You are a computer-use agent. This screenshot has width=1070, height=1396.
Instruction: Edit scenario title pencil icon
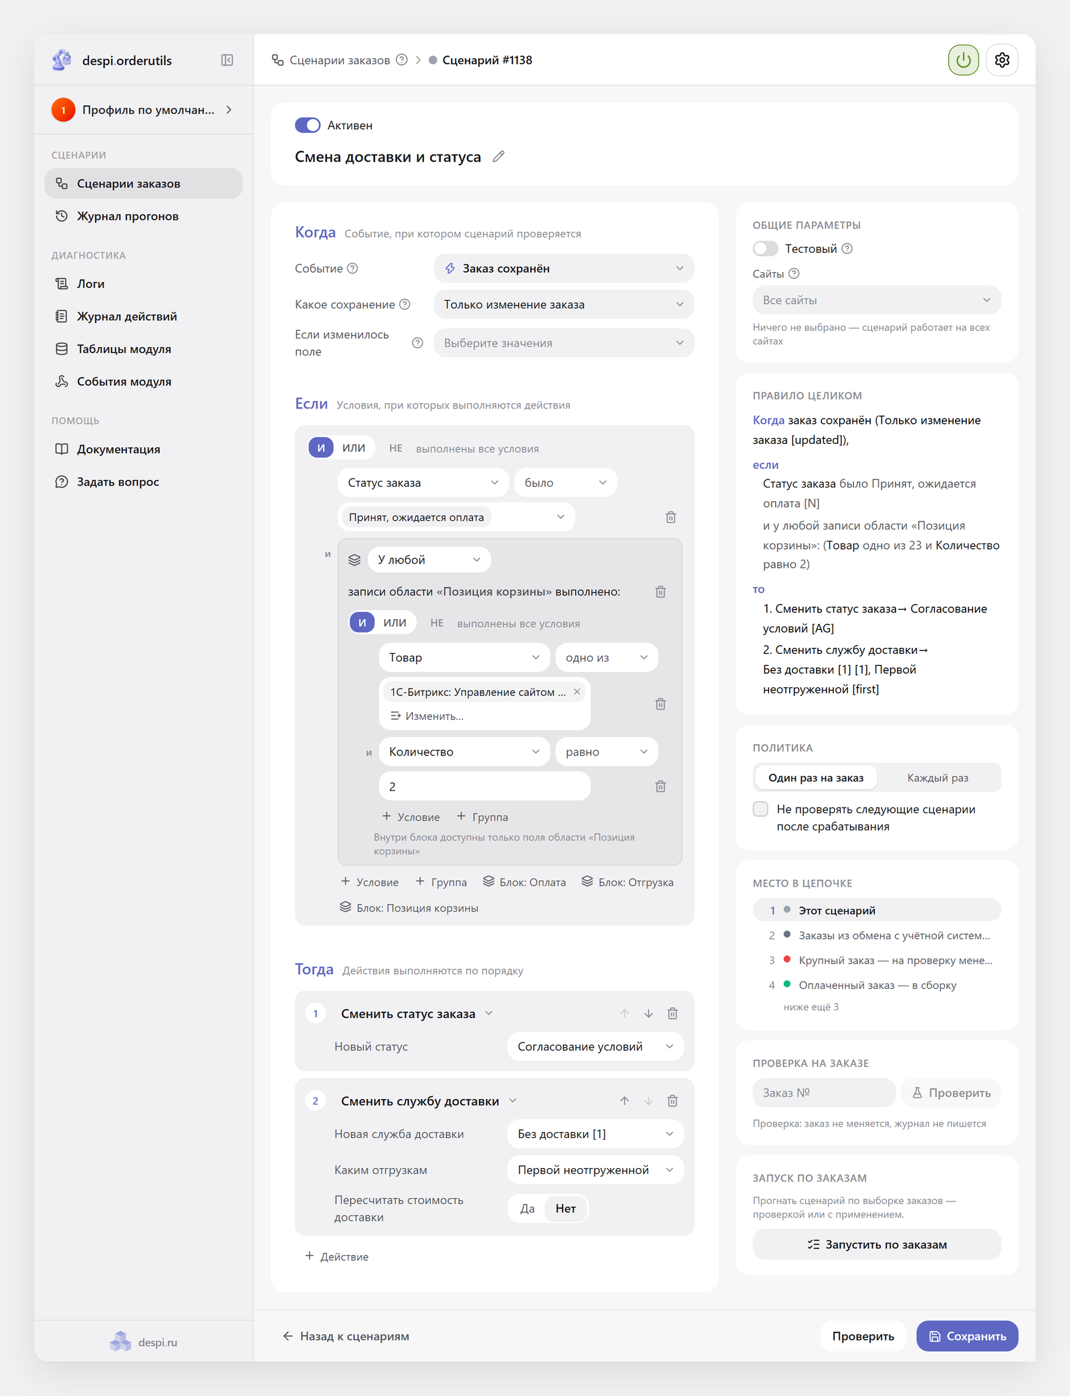pyautogui.click(x=498, y=156)
